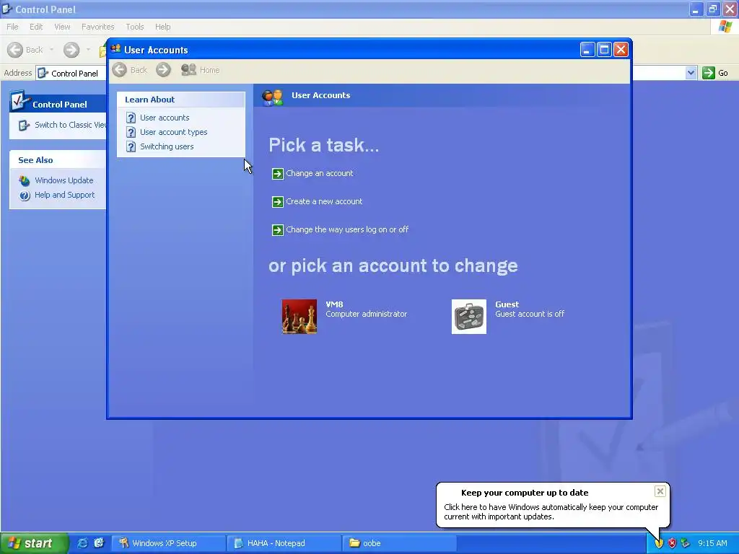This screenshot has height=554, width=739.
Task: Maximize the User Accounts window
Action: pos(604,50)
